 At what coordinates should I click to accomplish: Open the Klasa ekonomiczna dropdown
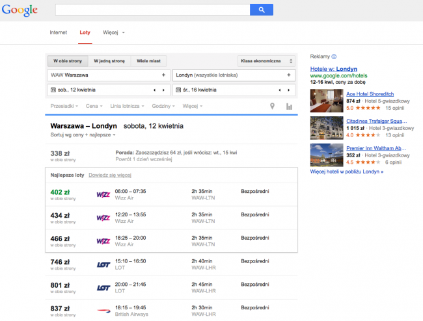click(x=266, y=61)
